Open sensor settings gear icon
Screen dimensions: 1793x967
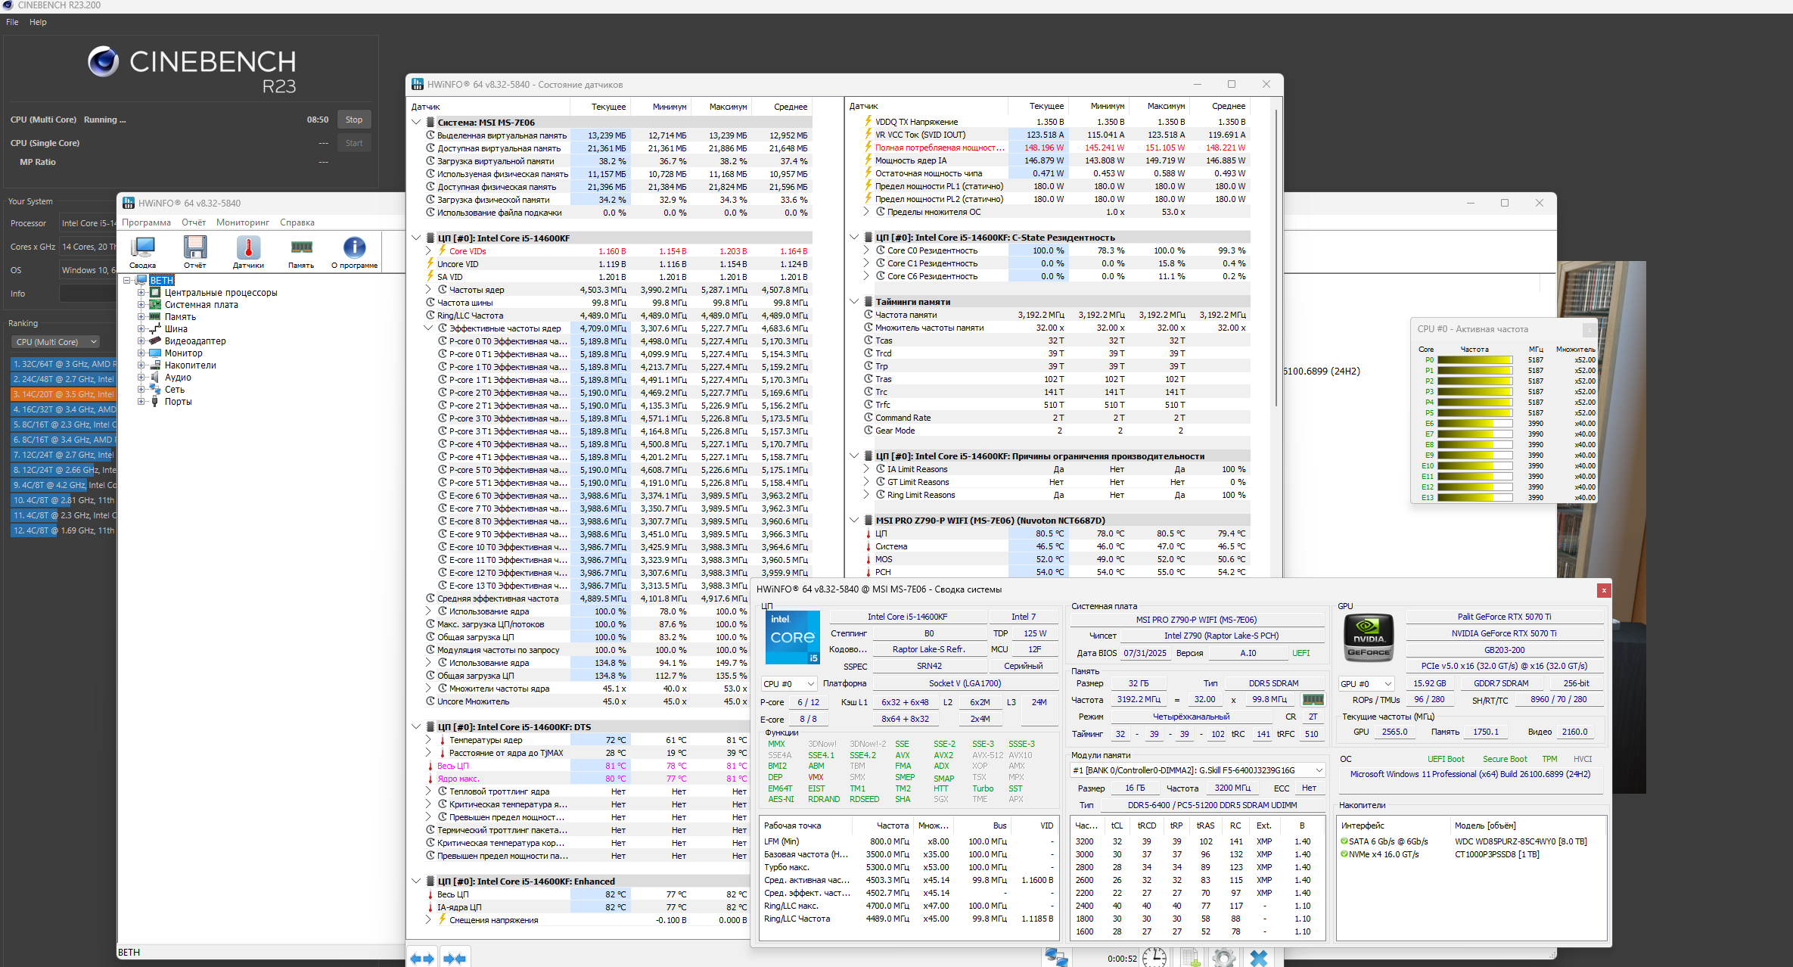(1223, 958)
